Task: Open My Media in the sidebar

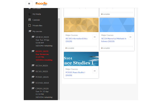Action: pos(37,14)
